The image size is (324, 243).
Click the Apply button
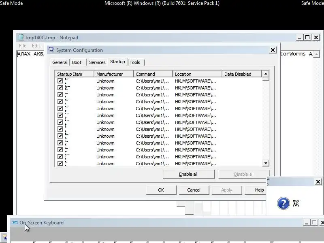227,190
